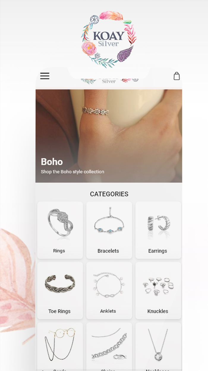Tap the knuckle rings set image

(x=158, y=286)
